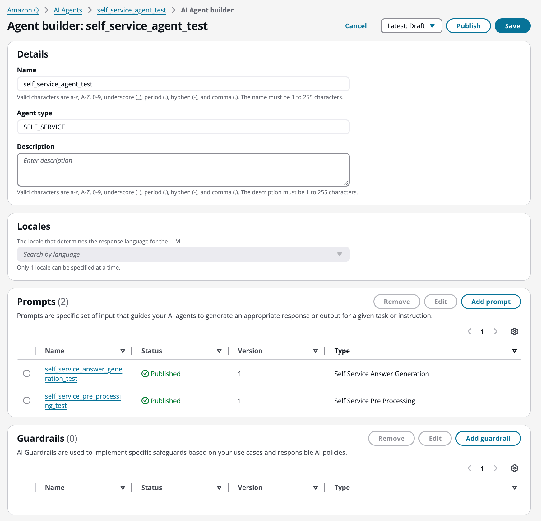Open the Latest: Draft version dropdown
Screen dimensions: 541x521
pos(411,26)
